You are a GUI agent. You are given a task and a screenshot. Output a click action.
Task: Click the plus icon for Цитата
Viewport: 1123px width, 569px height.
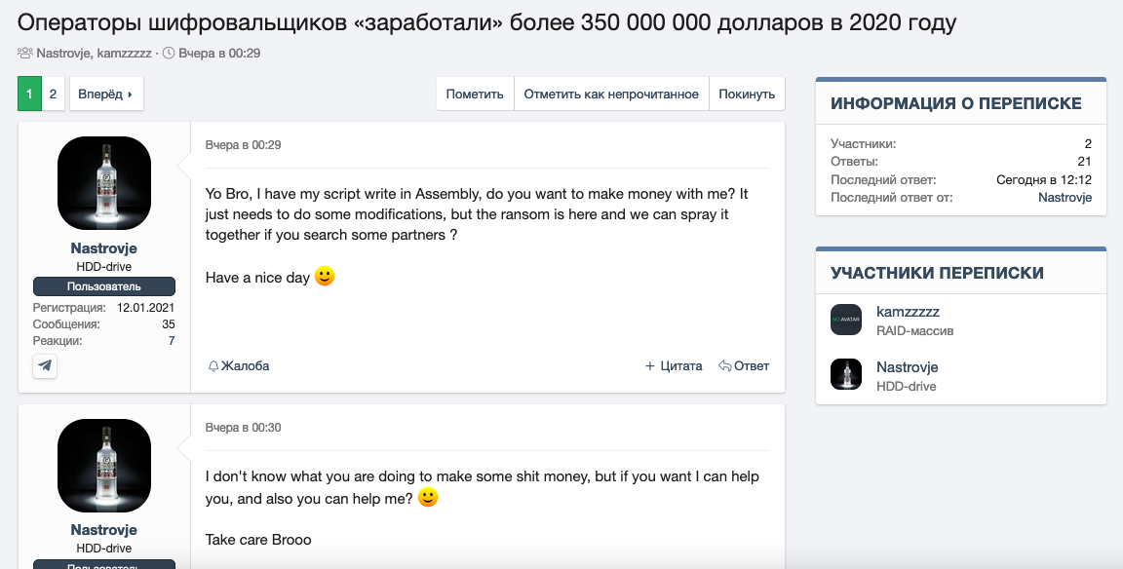point(650,366)
